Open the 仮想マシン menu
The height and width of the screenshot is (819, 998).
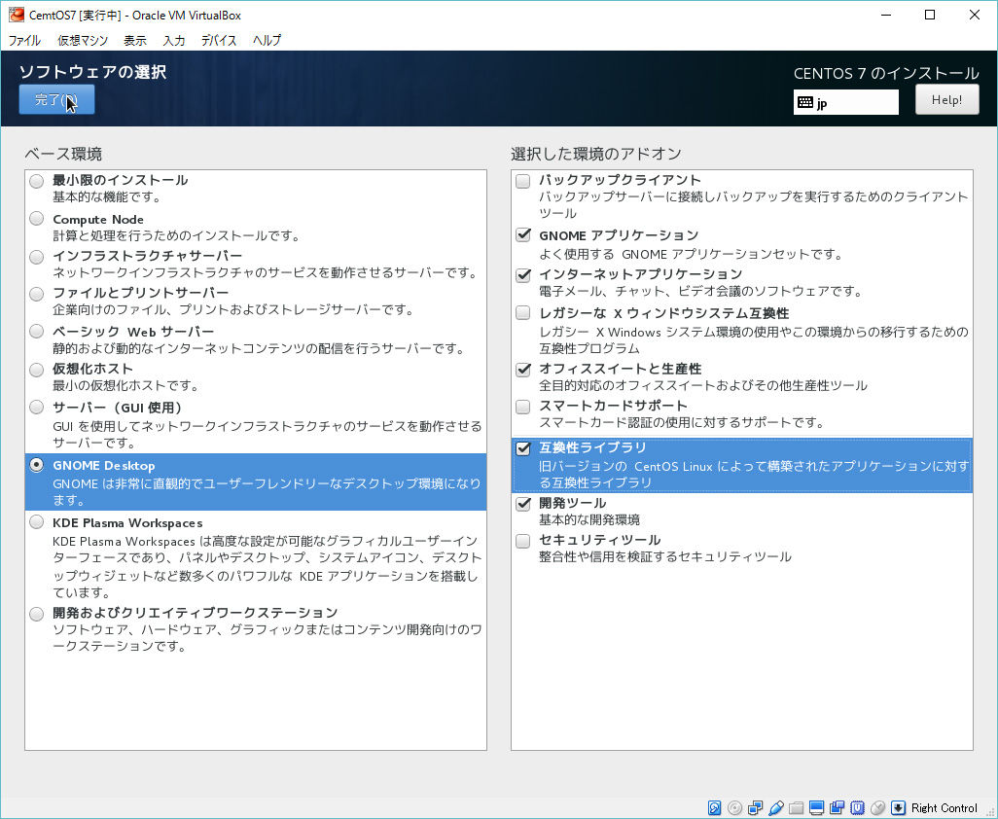coord(83,40)
